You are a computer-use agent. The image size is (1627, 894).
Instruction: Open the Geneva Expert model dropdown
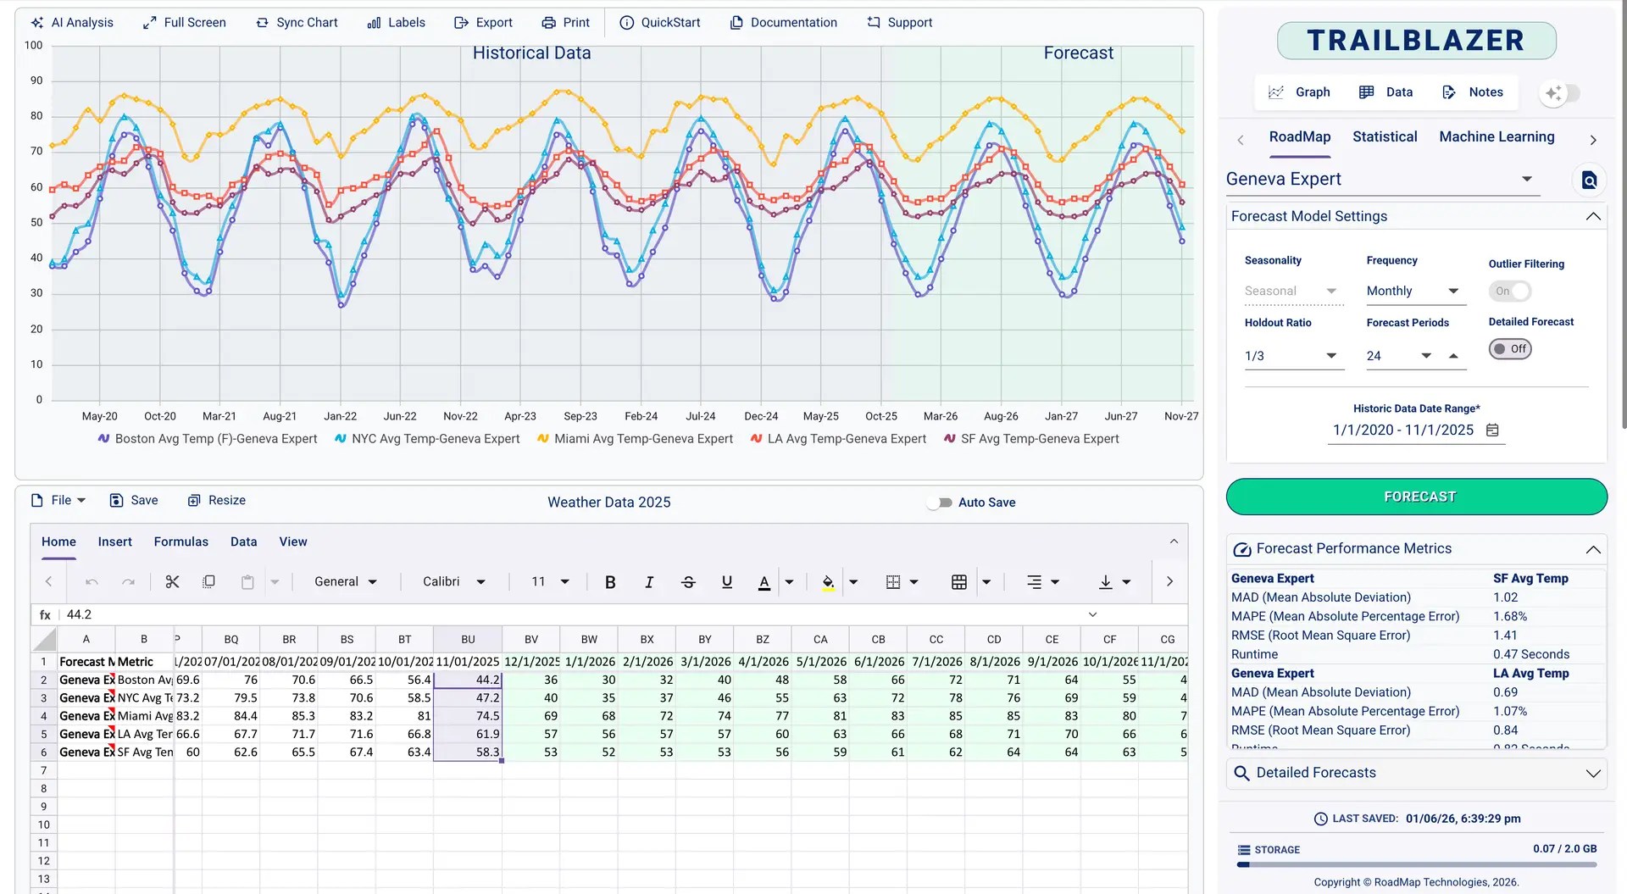point(1528,179)
